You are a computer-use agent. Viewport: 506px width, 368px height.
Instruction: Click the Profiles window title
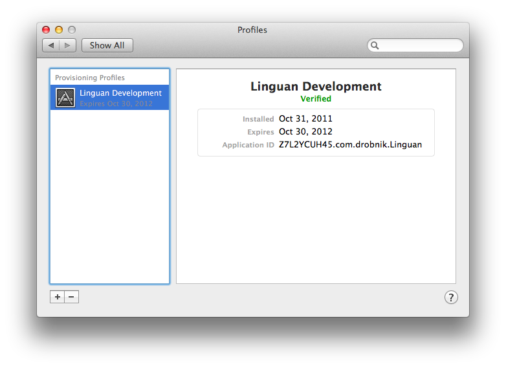(x=252, y=30)
